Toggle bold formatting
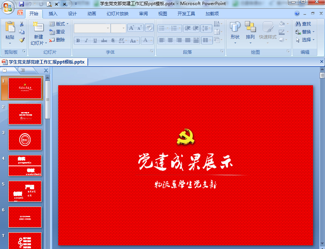This screenshot has width=325, height=249. coord(78,41)
